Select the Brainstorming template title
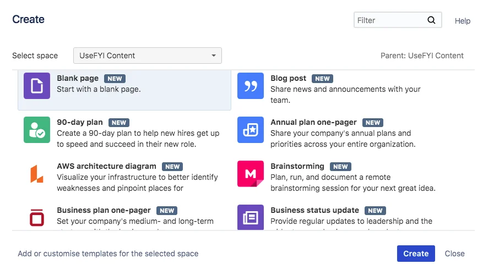483x264 pixels. click(x=297, y=166)
